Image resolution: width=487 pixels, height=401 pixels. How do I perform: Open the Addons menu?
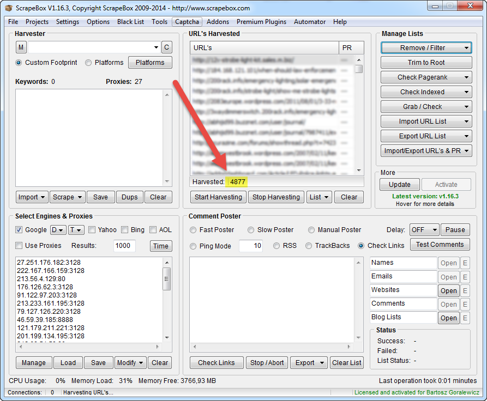218,22
